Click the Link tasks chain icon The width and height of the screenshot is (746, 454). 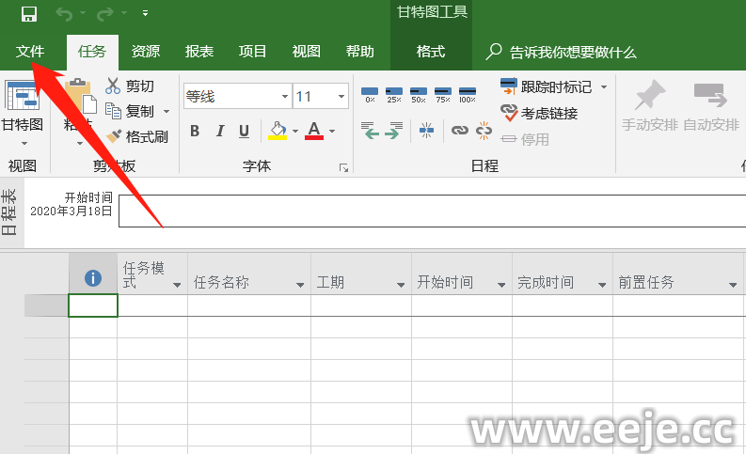tap(459, 131)
